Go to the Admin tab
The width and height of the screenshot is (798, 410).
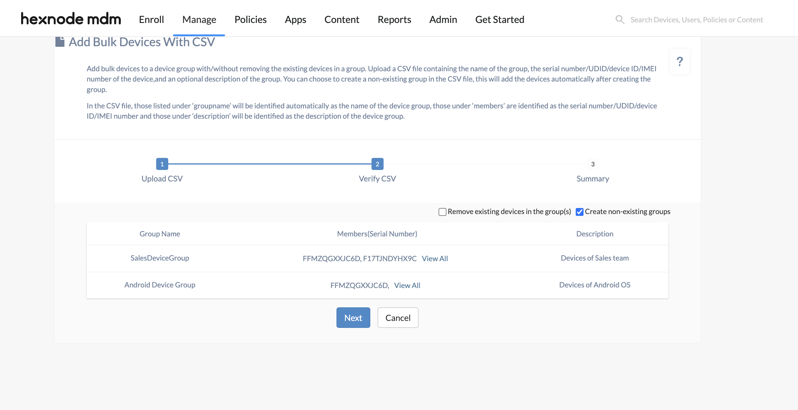(443, 20)
